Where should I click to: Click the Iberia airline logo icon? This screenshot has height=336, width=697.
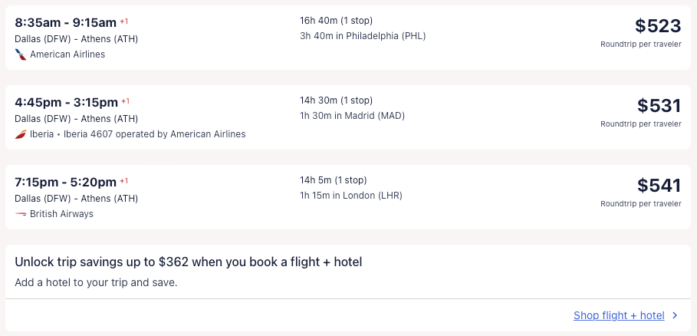pos(21,134)
